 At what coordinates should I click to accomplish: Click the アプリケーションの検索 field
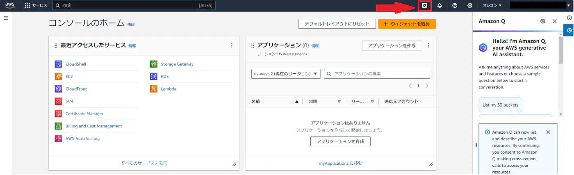[x=377, y=74]
